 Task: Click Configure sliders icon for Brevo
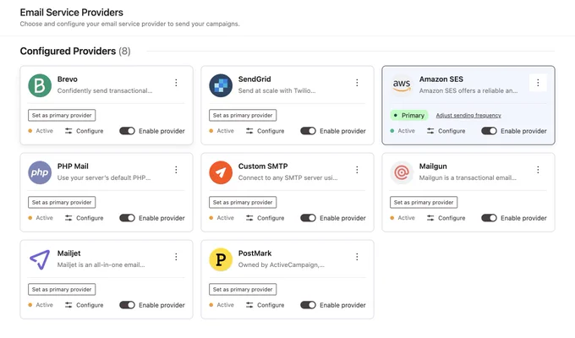(x=68, y=131)
